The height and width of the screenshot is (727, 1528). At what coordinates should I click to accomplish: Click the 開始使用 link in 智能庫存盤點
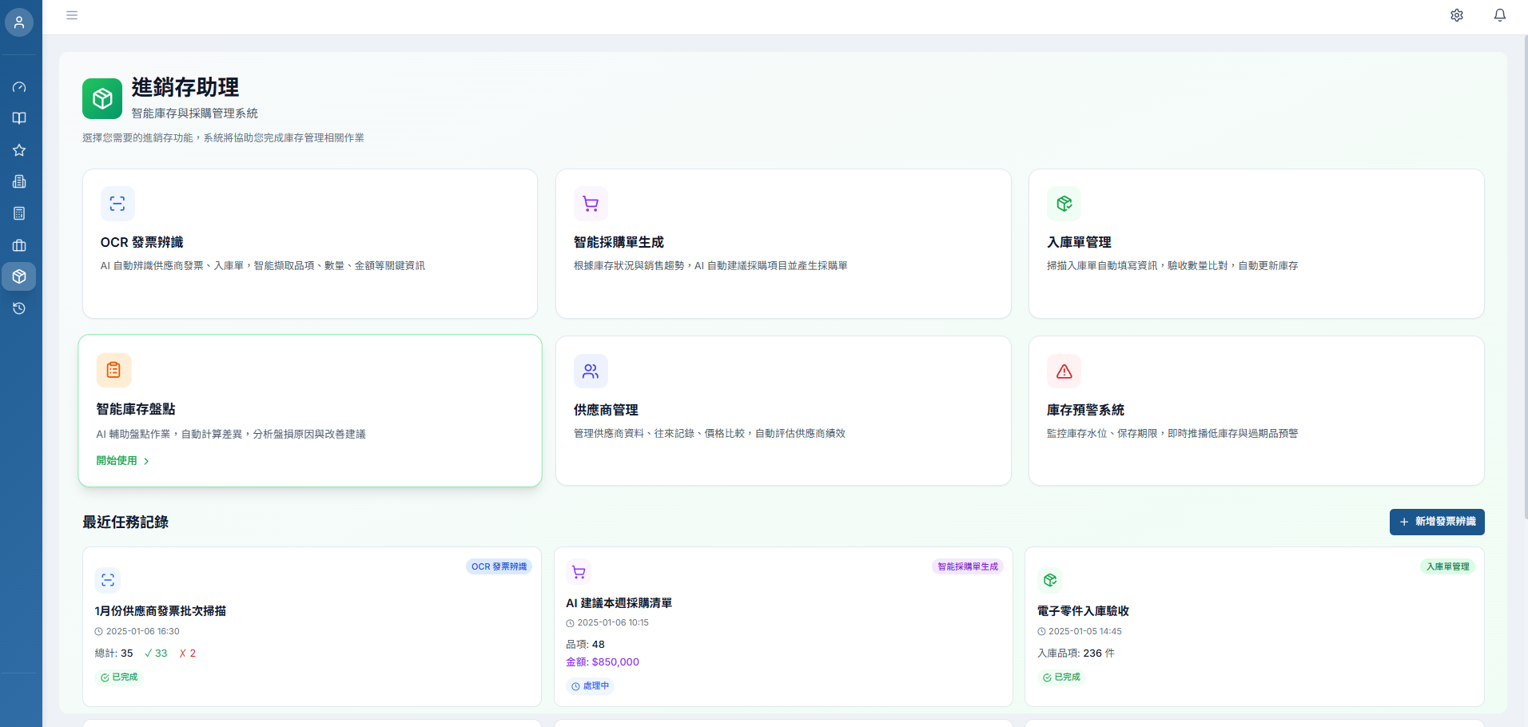tap(117, 461)
